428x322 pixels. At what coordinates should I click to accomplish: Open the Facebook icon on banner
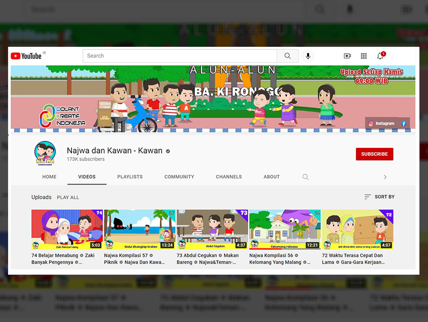[404, 123]
